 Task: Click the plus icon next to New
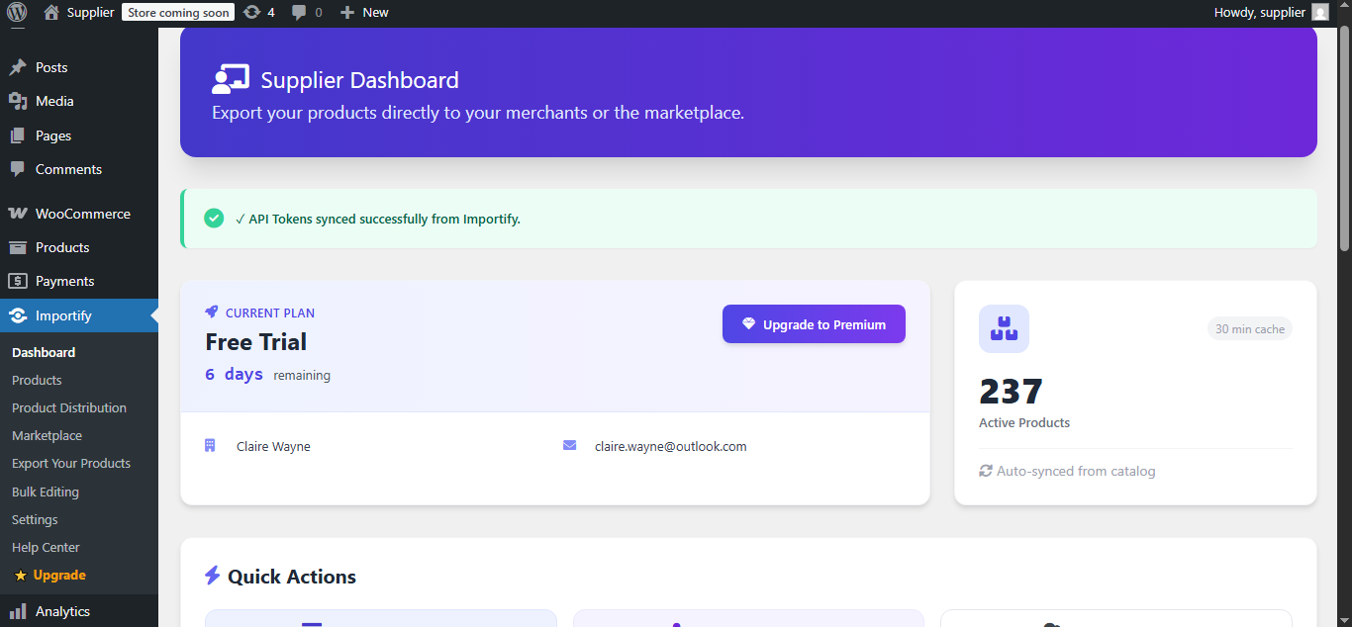click(346, 12)
